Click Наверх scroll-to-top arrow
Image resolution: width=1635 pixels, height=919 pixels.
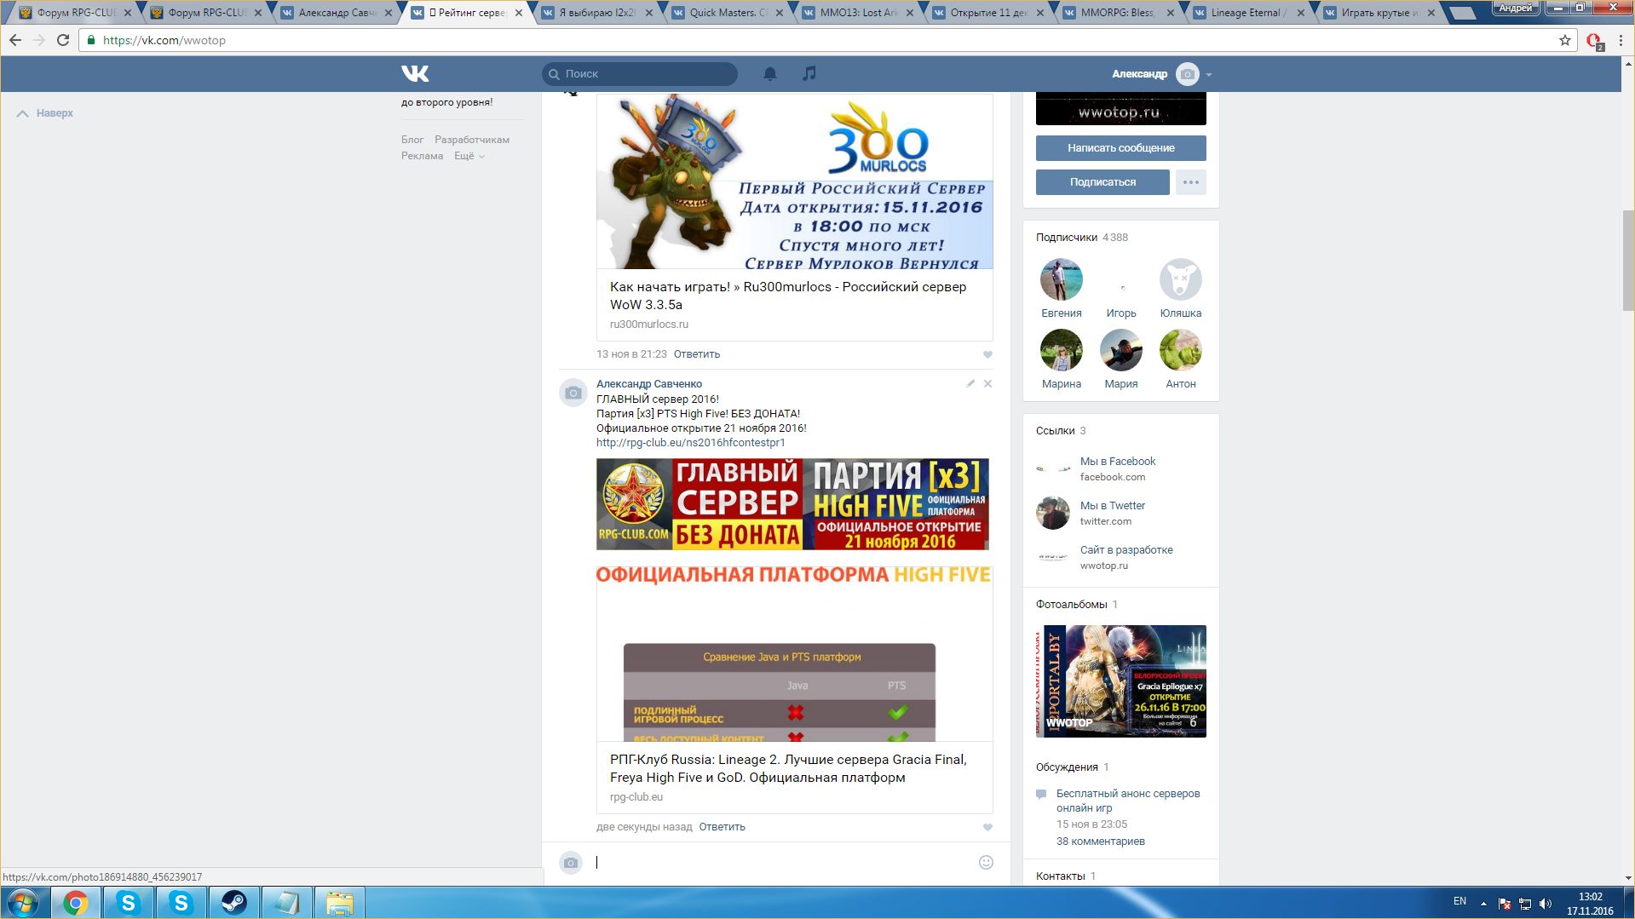tap(45, 113)
